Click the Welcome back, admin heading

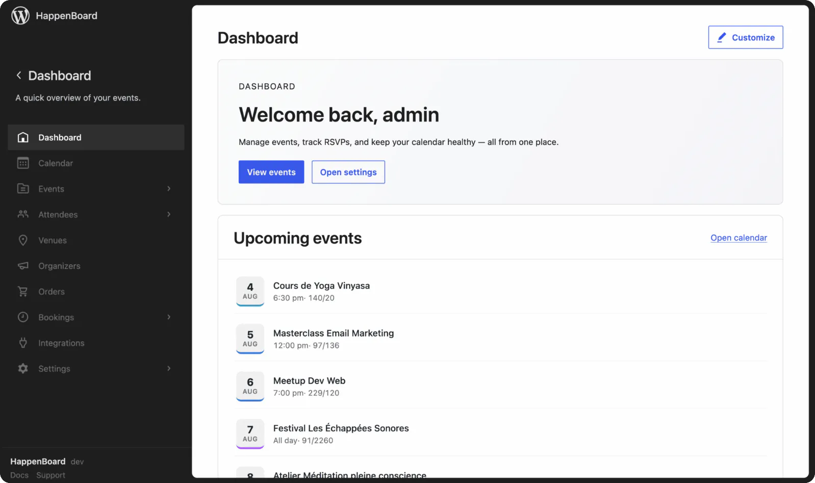[339, 115]
